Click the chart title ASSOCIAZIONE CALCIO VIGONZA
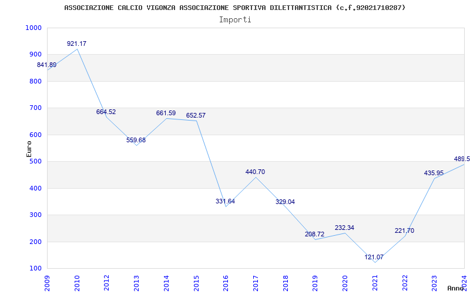This screenshot has height=294, width=470. [234, 8]
